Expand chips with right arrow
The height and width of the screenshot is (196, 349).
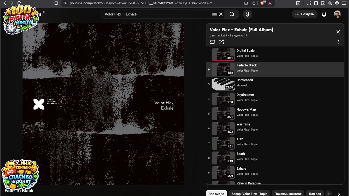[x=339, y=194]
